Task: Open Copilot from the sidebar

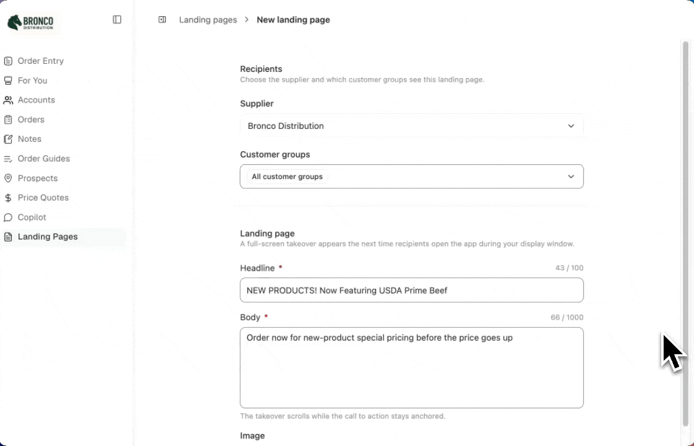Action: pos(32,217)
